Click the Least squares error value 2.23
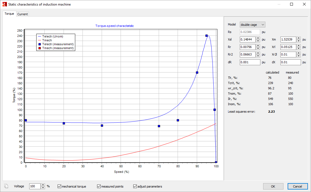Image resolution: width=311 pixels, height=192 pixels. (271, 112)
